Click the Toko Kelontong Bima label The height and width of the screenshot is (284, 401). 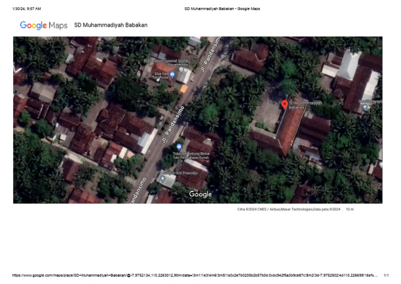point(191,154)
